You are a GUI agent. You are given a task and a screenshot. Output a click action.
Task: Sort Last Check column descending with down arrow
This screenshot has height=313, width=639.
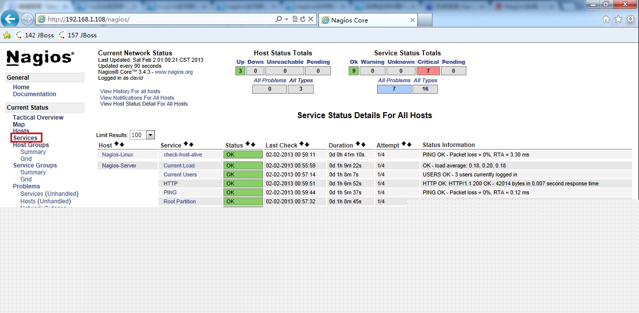click(307, 145)
